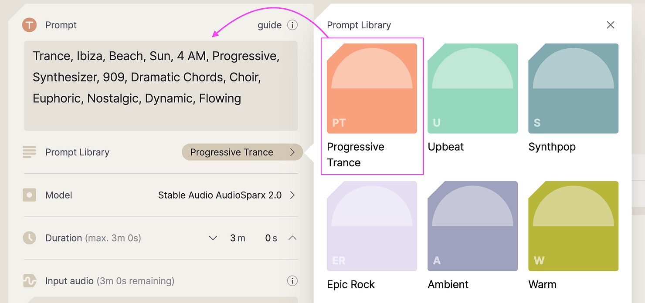Click the PT badge on Progressive Trance tile
645x303 pixels.
[338, 123]
